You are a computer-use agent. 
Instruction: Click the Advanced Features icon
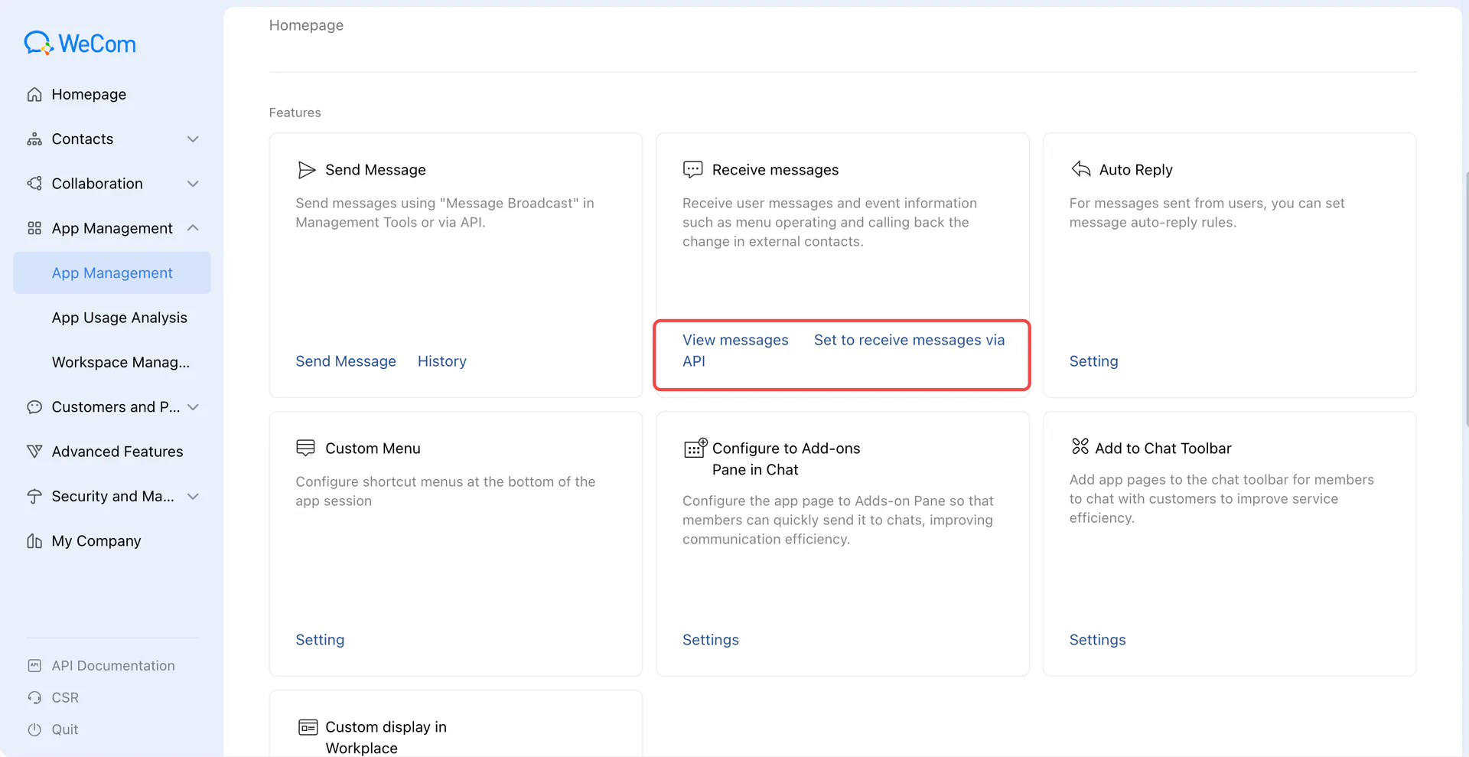[34, 452]
